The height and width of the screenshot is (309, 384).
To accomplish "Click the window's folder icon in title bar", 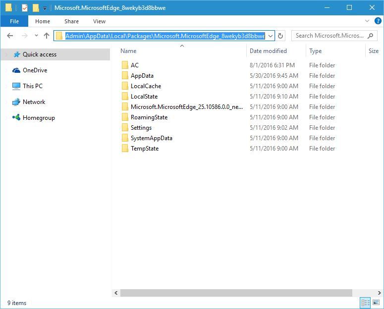I will point(8,7).
